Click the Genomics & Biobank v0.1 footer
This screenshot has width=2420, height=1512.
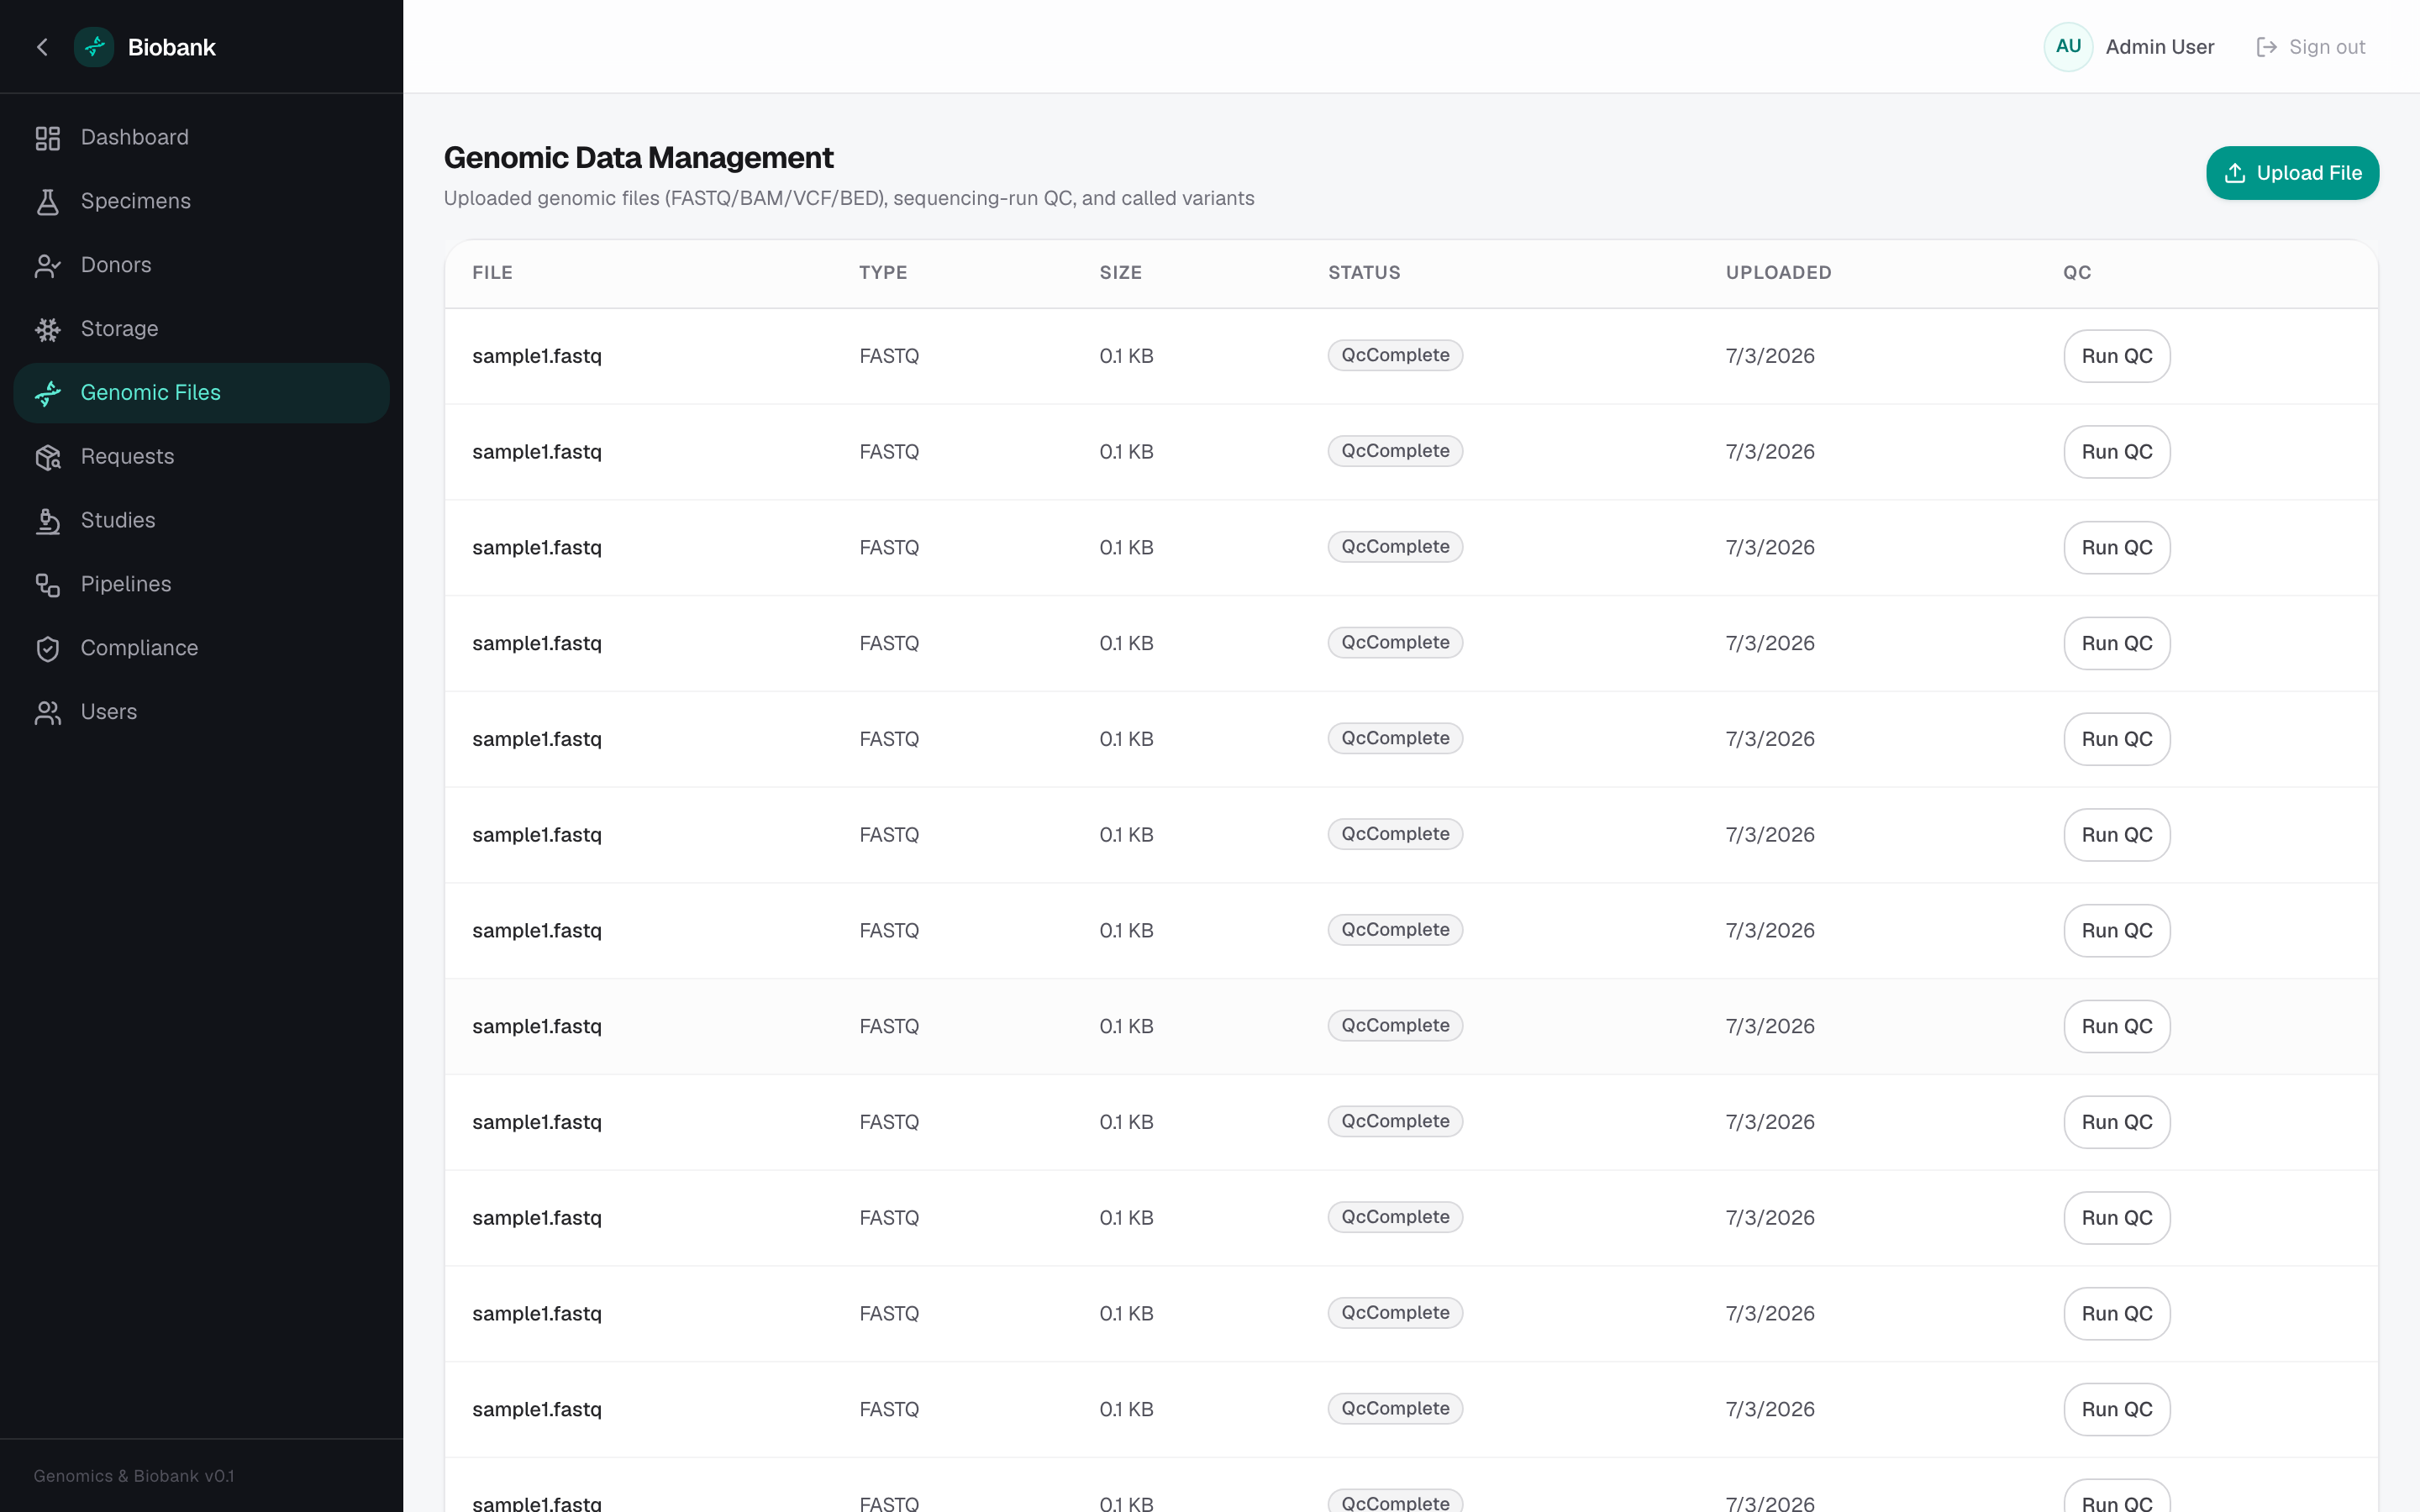[134, 1476]
